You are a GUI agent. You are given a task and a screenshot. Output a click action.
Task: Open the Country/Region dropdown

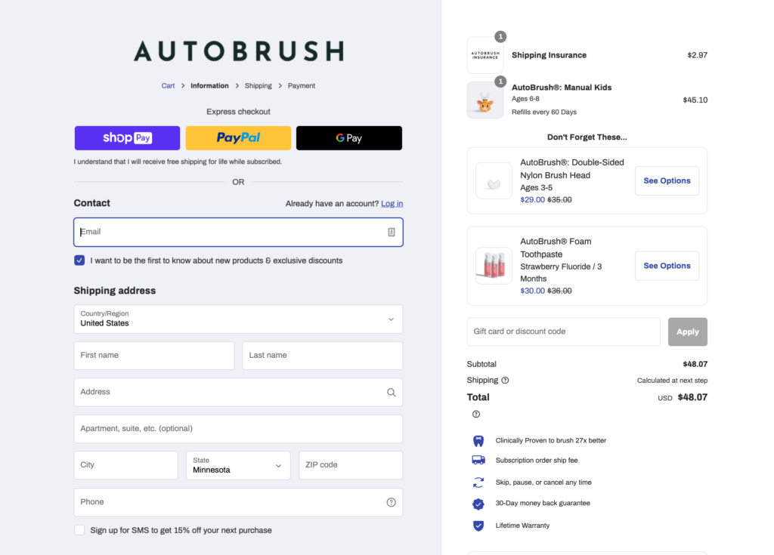[x=238, y=319]
